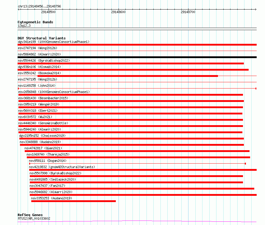Click nsv4446340 GenomeinaBottle label
The height and width of the screenshot is (225, 265).
click(x=43, y=123)
